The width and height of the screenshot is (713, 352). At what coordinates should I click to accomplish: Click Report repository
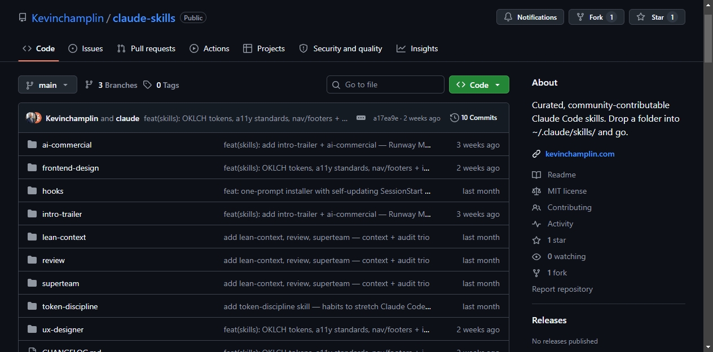562,289
